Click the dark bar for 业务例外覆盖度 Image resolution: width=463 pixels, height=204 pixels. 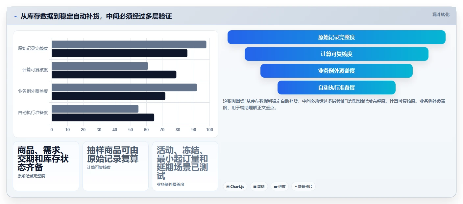click(109, 96)
